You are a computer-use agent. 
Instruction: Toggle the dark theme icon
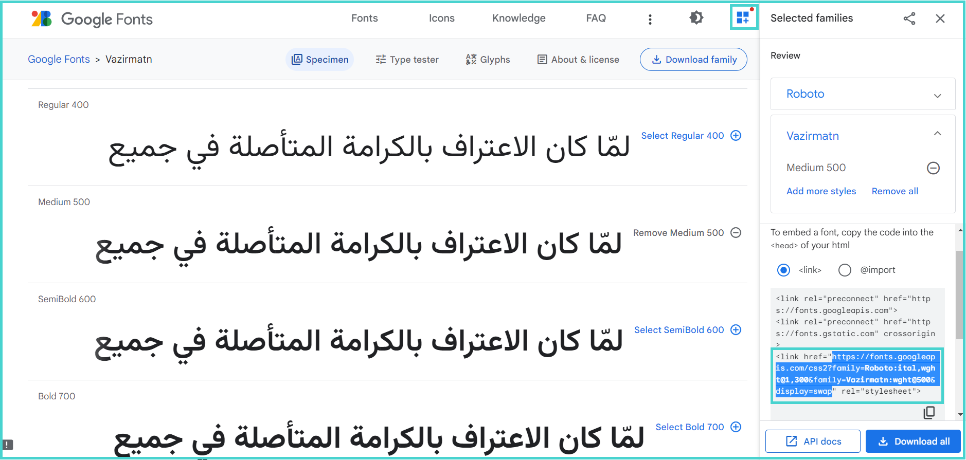pyautogui.click(x=696, y=18)
